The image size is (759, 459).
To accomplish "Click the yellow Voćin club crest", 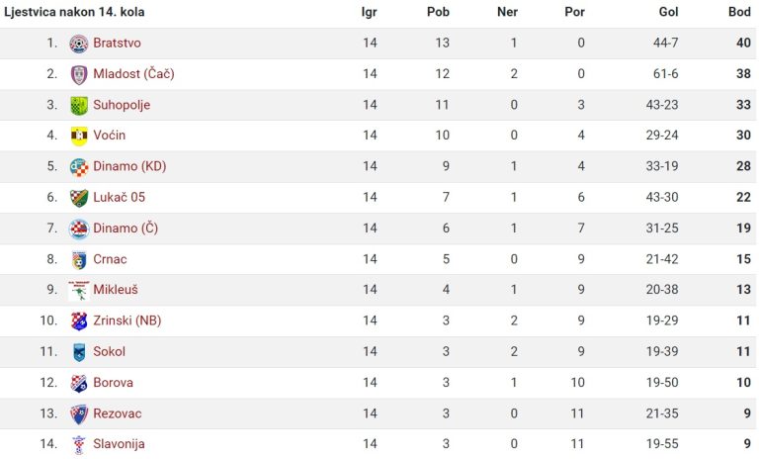I will pyautogui.click(x=79, y=137).
